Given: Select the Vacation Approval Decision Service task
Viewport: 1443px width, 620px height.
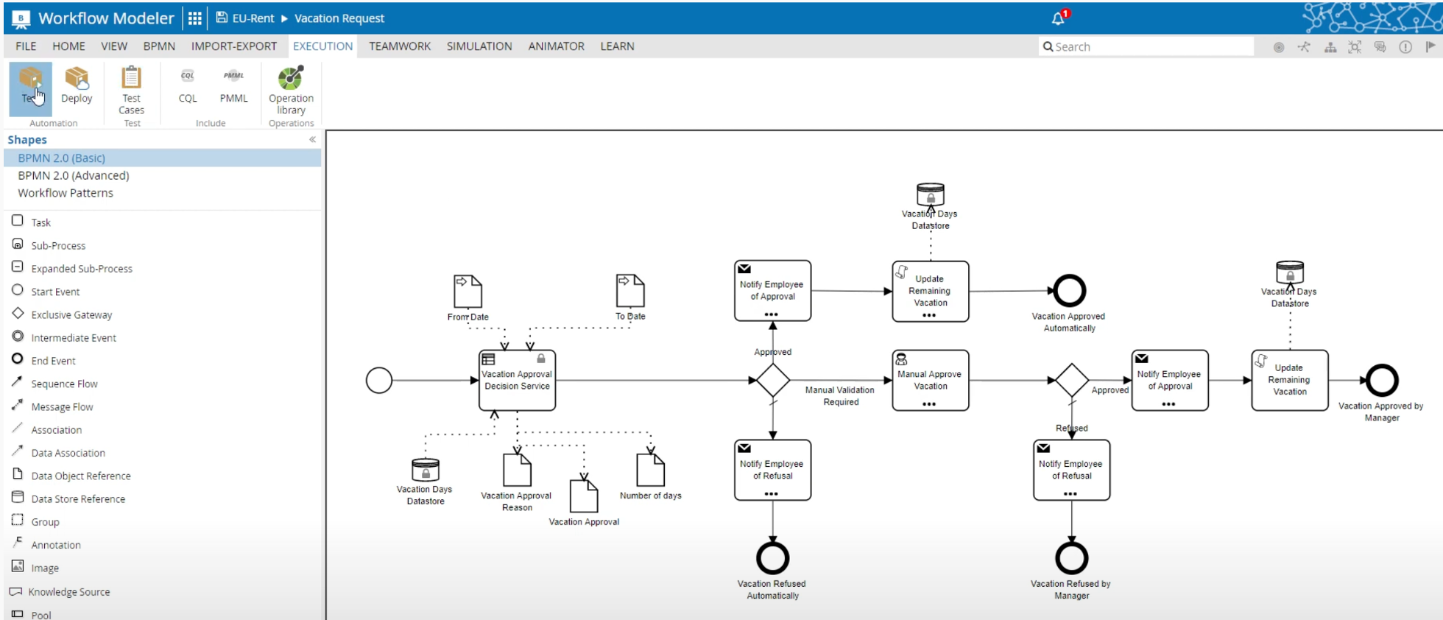Looking at the screenshot, I should (x=517, y=381).
